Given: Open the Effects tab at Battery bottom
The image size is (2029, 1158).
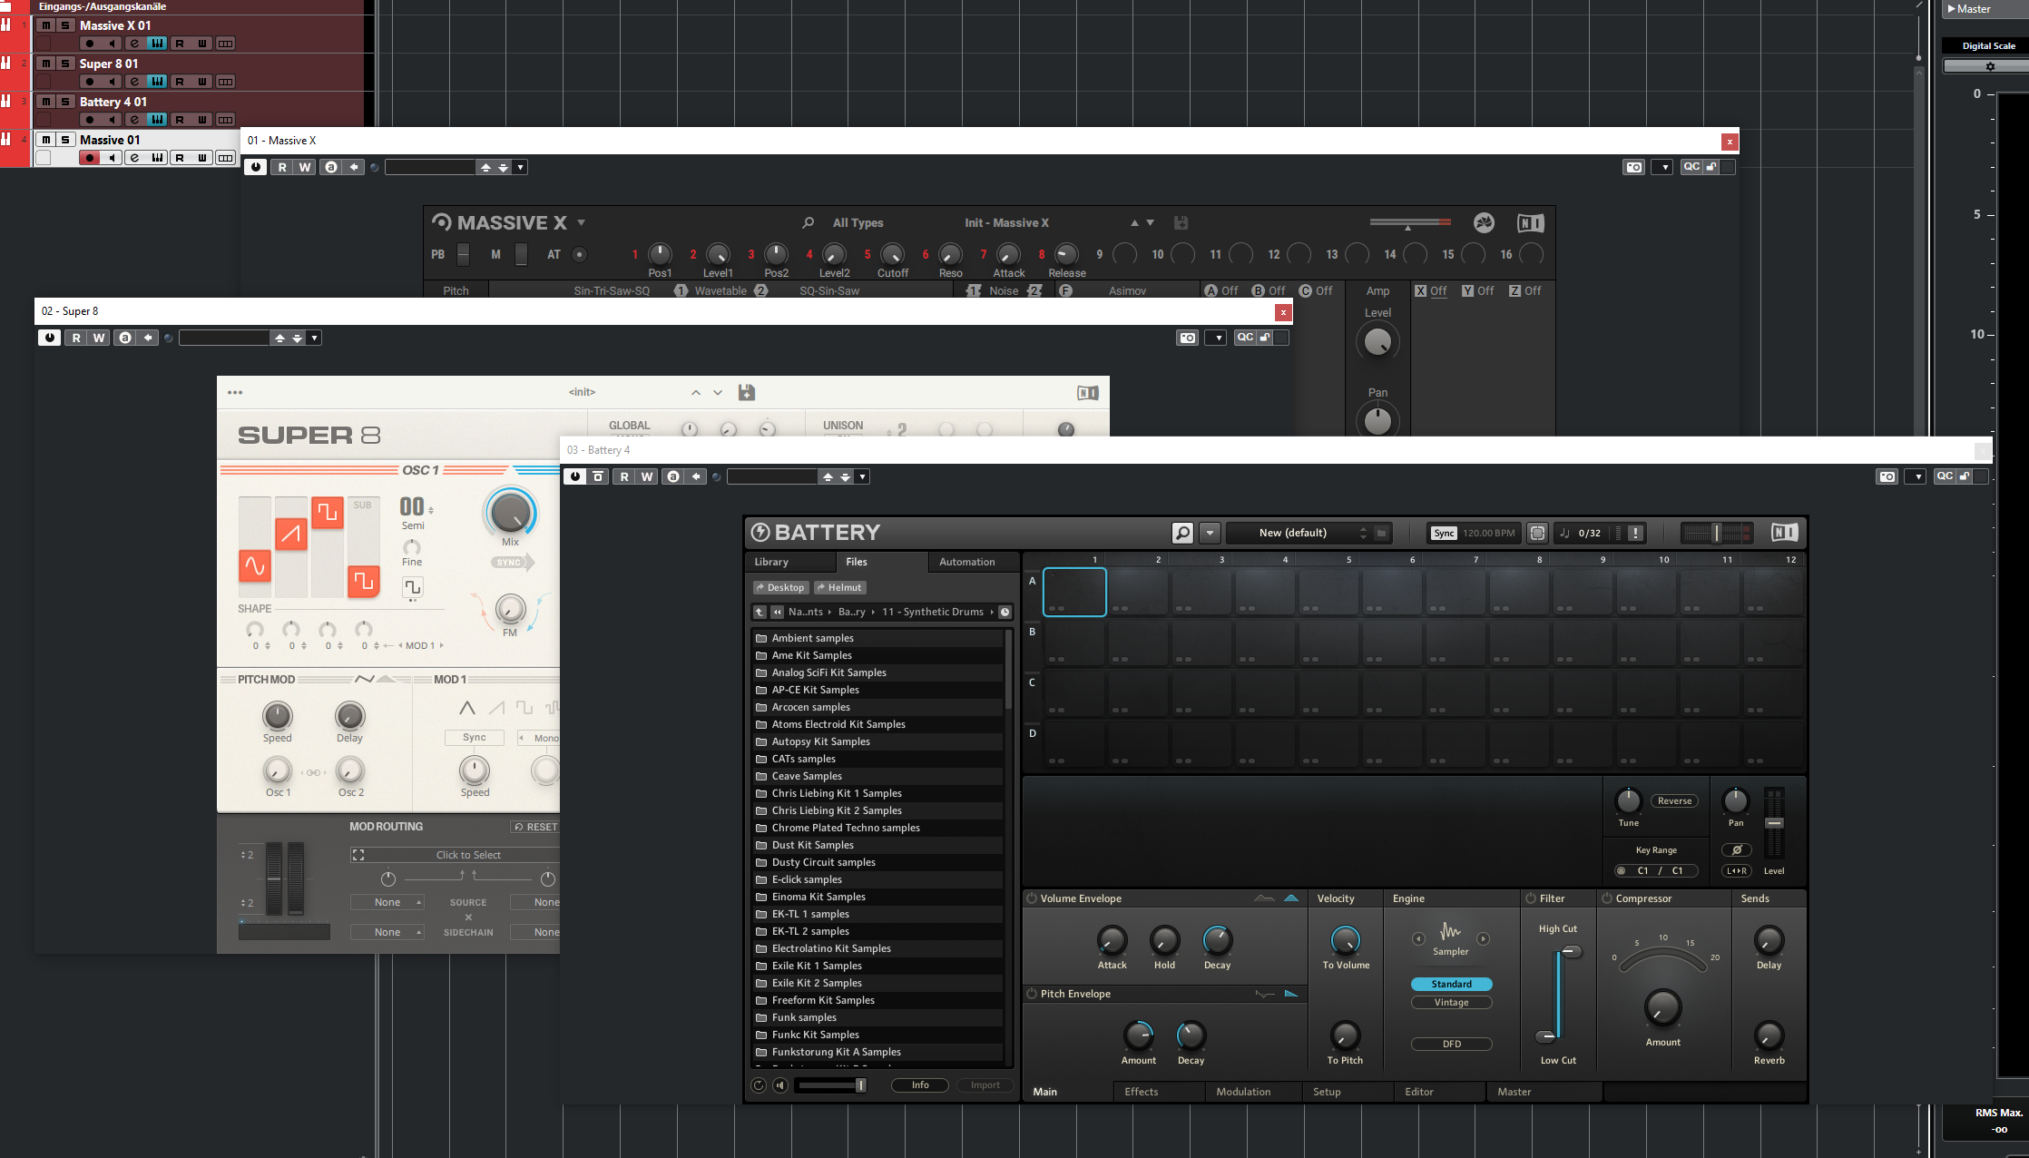Looking at the screenshot, I should (x=1141, y=1092).
